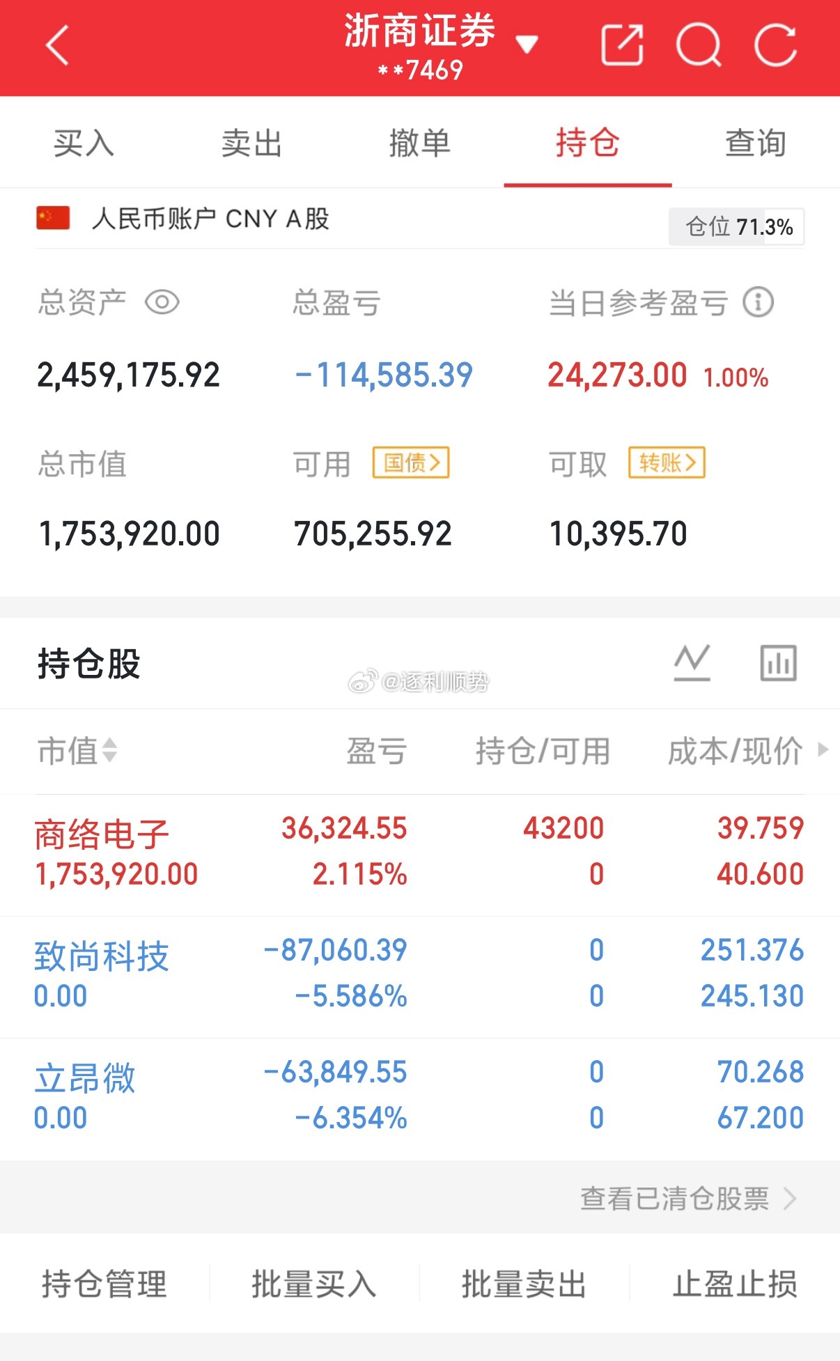Show holdings line chart view icon

692,662
